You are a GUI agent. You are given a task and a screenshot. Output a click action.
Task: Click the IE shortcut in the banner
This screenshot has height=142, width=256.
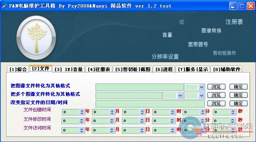point(182,22)
